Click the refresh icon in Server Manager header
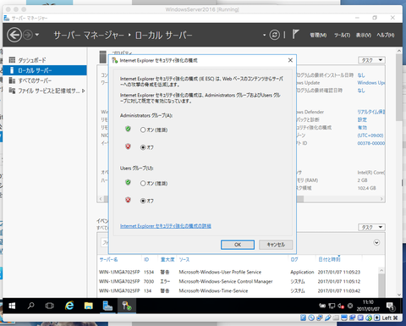 tap(275, 35)
